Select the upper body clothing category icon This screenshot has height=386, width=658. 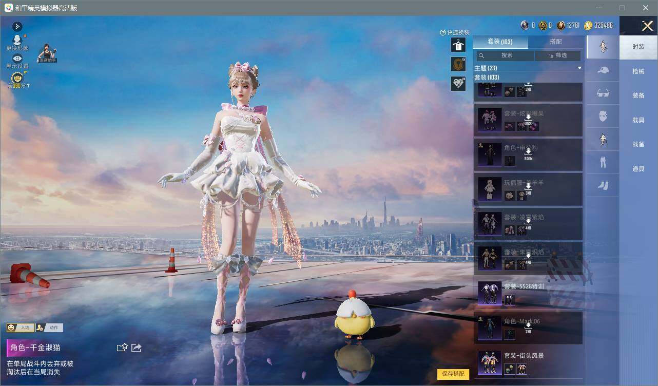pyautogui.click(x=603, y=139)
